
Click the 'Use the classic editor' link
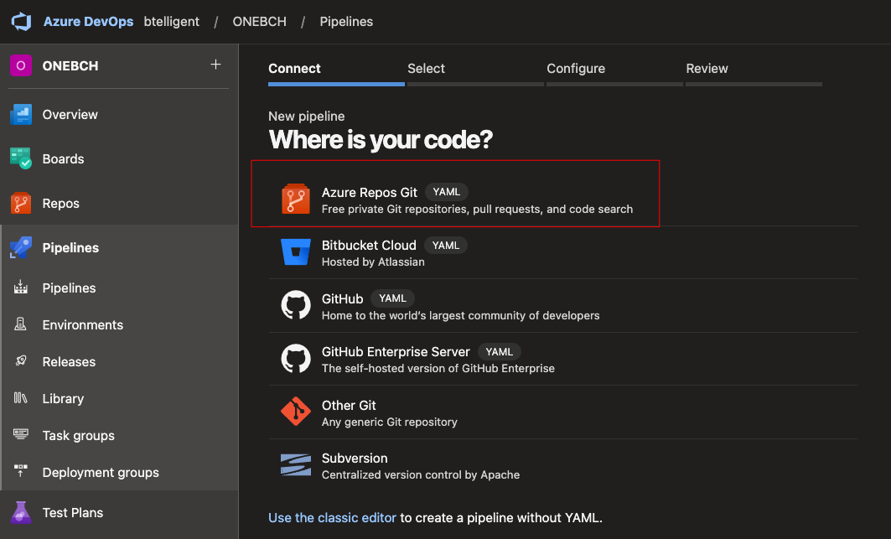coord(332,518)
